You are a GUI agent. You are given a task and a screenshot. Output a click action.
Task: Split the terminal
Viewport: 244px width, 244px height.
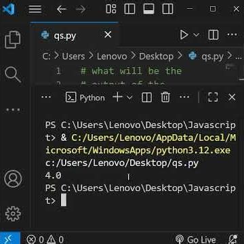146,98
